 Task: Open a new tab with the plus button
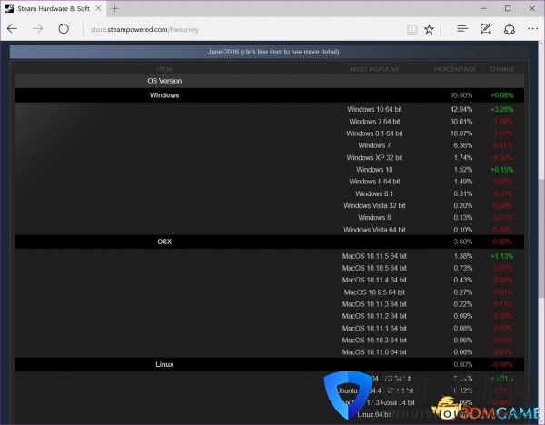(115, 9)
